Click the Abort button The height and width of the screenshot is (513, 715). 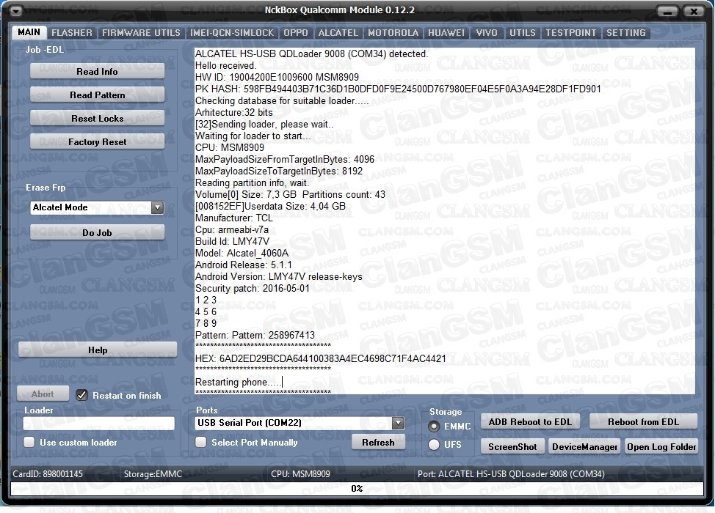click(43, 394)
